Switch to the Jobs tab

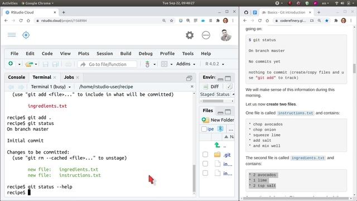pos(69,77)
